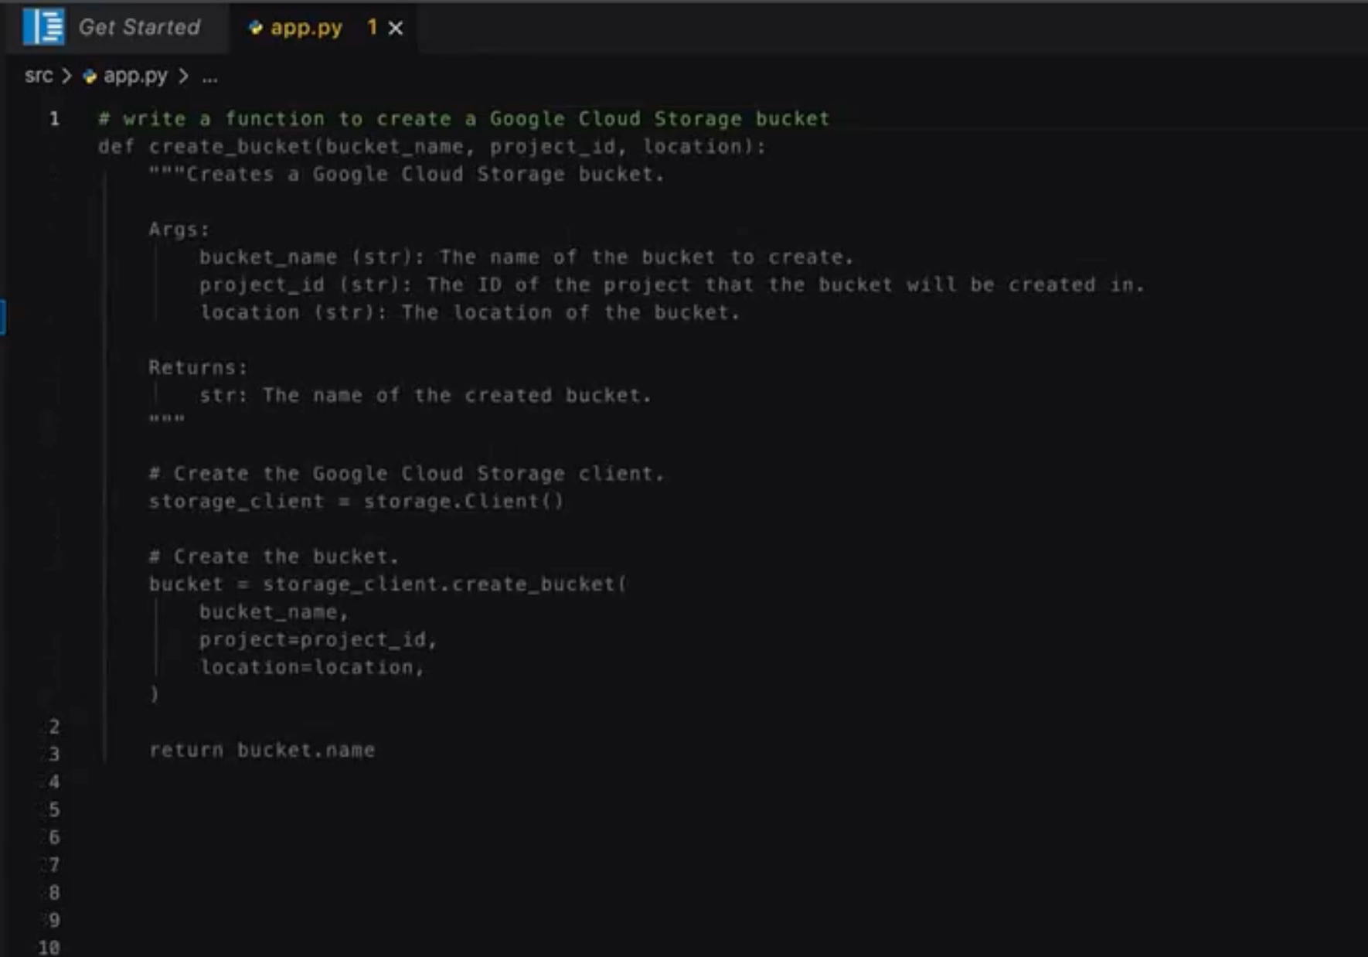Select line number 10 in the gutter
The height and width of the screenshot is (957, 1368).
pos(49,948)
